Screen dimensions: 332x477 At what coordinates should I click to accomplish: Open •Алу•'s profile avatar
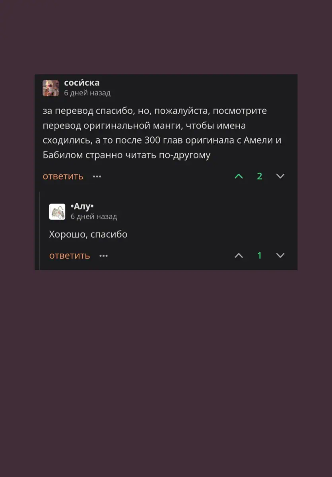pos(57,211)
